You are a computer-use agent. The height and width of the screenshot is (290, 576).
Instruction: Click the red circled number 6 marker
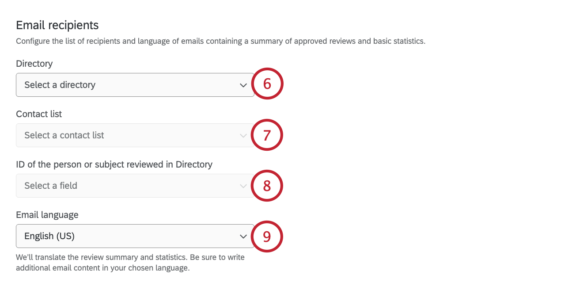[267, 84]
